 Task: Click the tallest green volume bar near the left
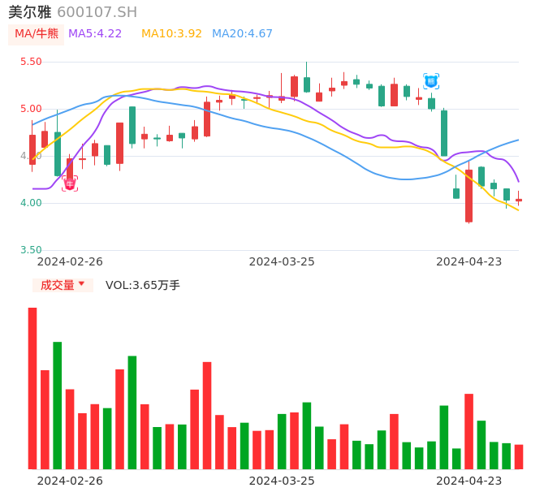pyautogui.click(x=58, y=405)
